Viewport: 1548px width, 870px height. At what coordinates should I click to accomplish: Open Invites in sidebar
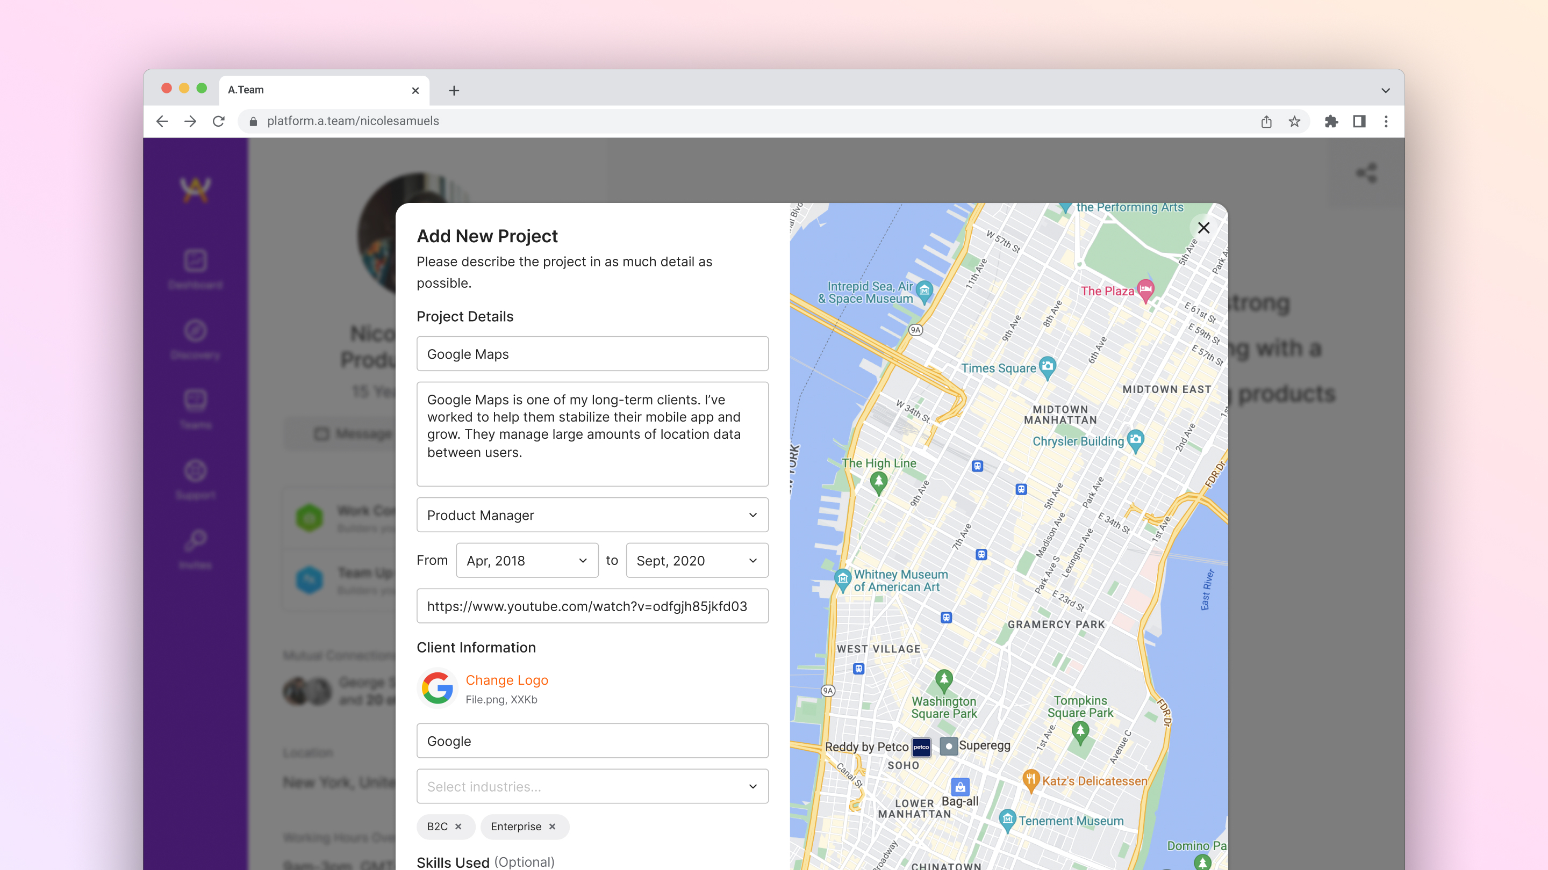click(195, 549)
